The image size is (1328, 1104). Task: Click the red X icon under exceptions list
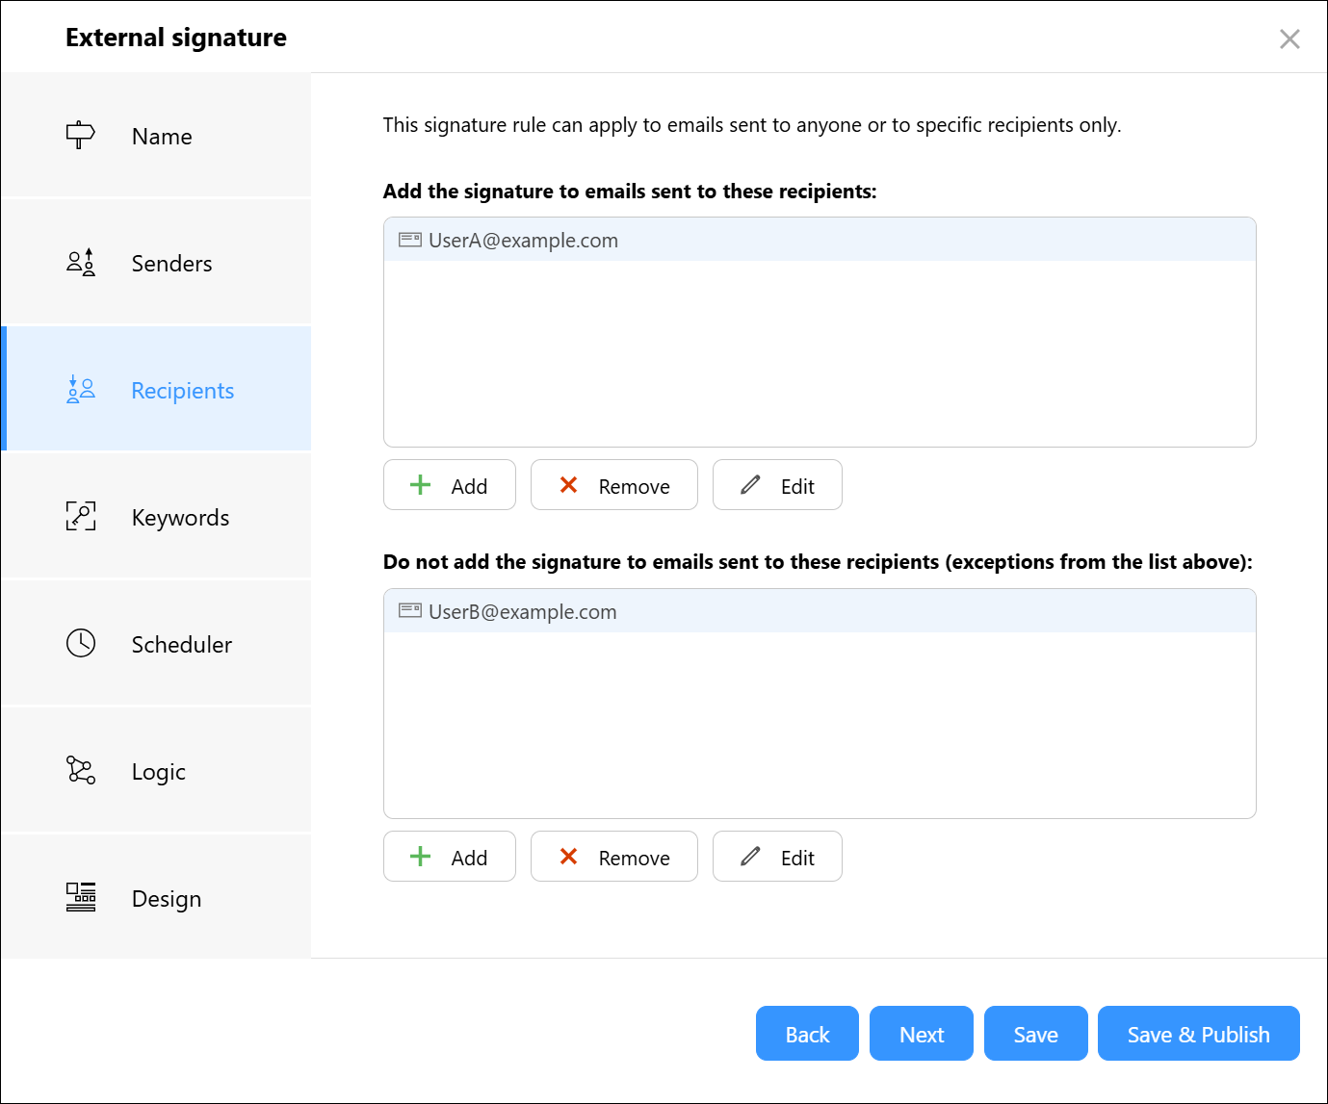[568, 857]
